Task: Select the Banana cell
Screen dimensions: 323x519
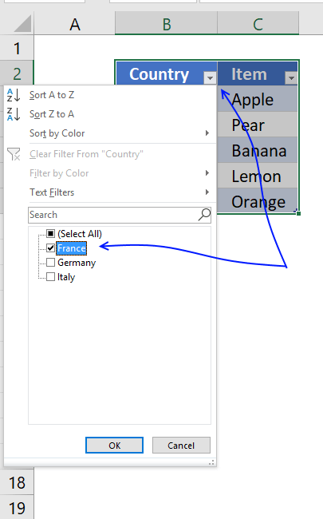Action: point(258,150)
